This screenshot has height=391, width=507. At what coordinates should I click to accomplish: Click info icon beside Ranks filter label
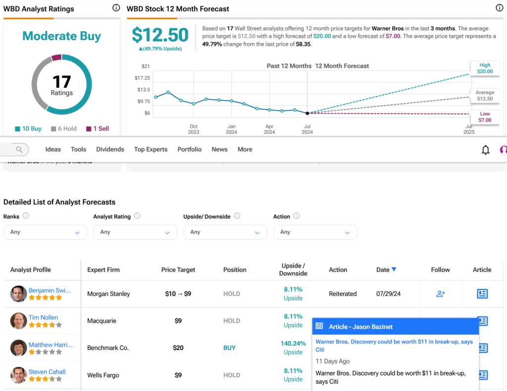point(26,216)
